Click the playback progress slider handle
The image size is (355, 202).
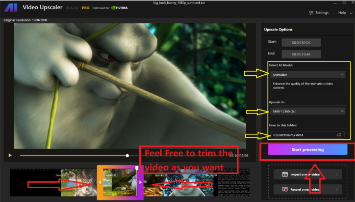point(128,156)
